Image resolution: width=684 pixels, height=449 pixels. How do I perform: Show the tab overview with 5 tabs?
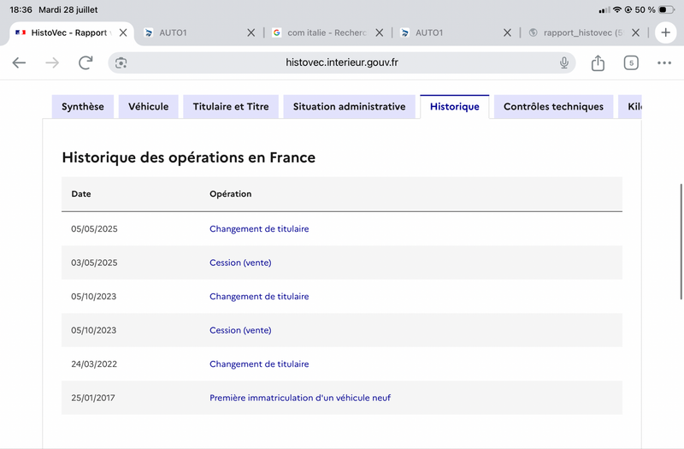pyautogui.click(x=631, y=62)
